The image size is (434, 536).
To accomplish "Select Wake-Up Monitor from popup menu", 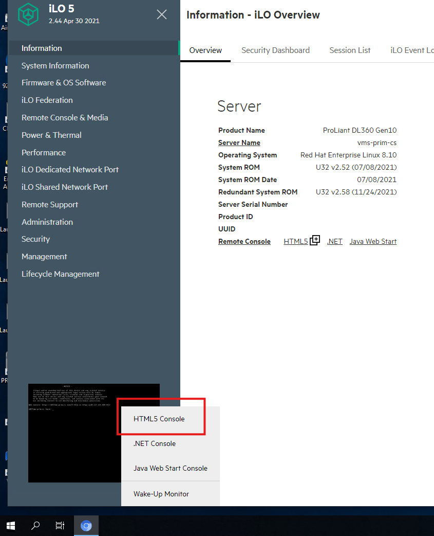I will 161,494.
